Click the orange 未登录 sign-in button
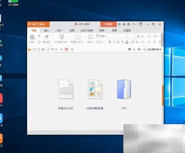Screen dimensions: 185x153 pyautogui.click(x=109, y=24)
